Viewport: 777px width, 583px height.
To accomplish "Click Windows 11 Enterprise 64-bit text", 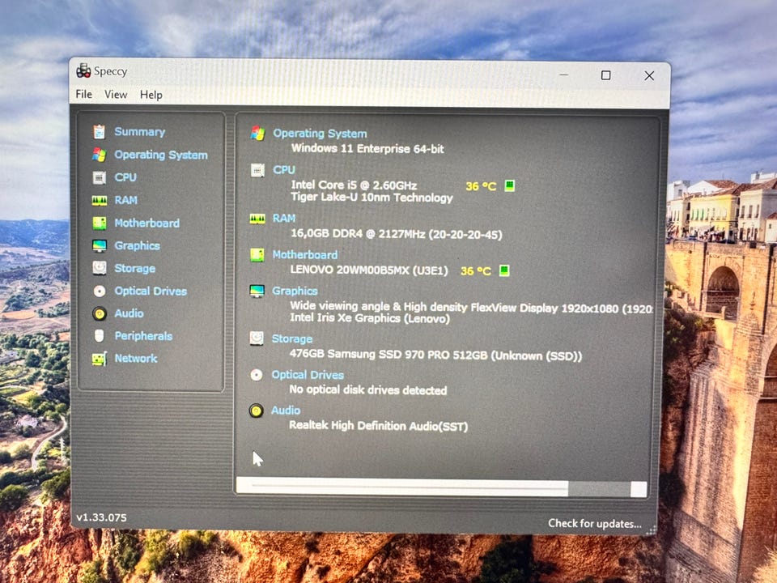I will pos(367,149).
